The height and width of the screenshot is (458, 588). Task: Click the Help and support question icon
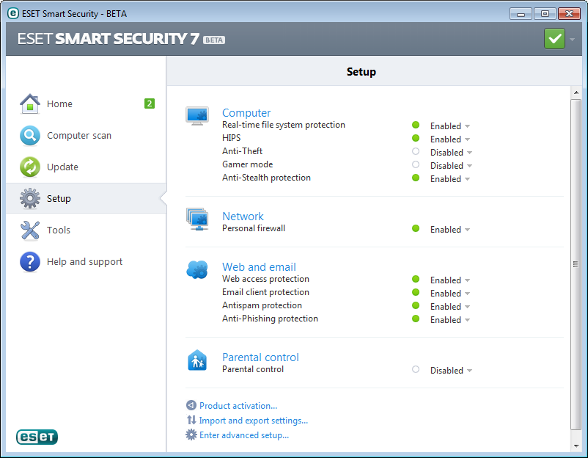(x=30, y=262)
